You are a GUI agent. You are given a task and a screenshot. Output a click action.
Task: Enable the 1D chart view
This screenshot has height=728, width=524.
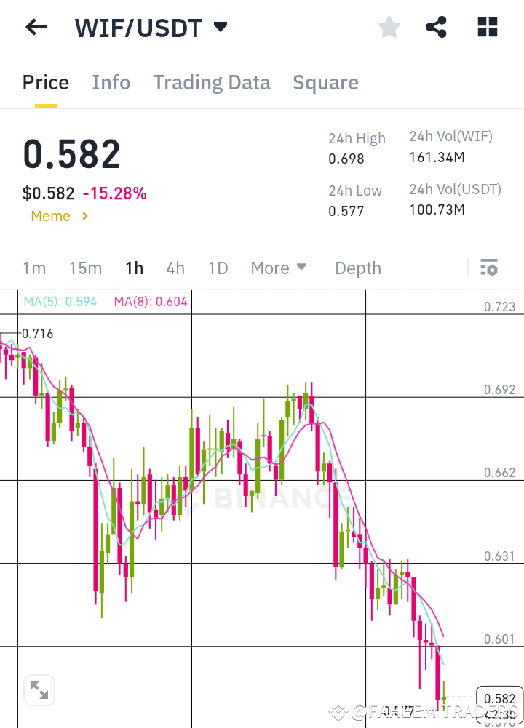pos(218,268)
